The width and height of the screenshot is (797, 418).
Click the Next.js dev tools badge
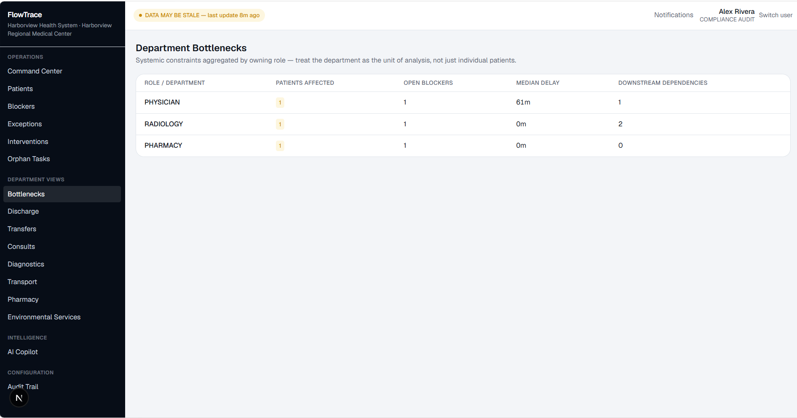click(x=19, y=398)
